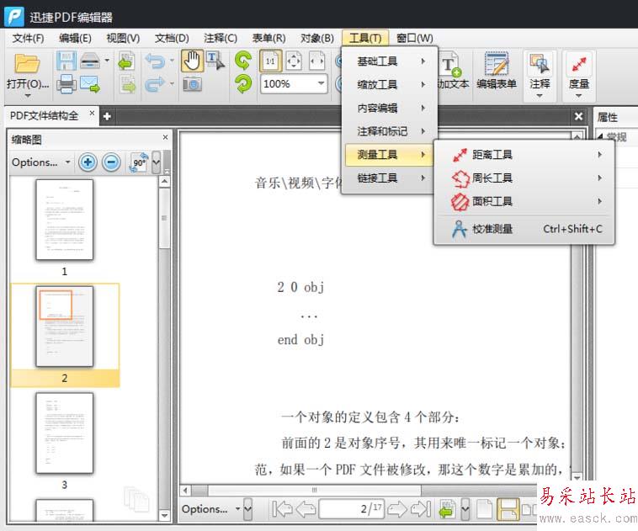Click the Edit Form toolbar button
Image resolution: width=638 pixels, height=531 pixels.
[497, 71]
